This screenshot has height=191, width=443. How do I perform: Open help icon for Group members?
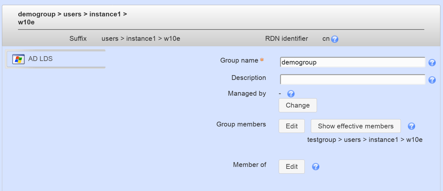pyautogui.click(x=411, y=126)
